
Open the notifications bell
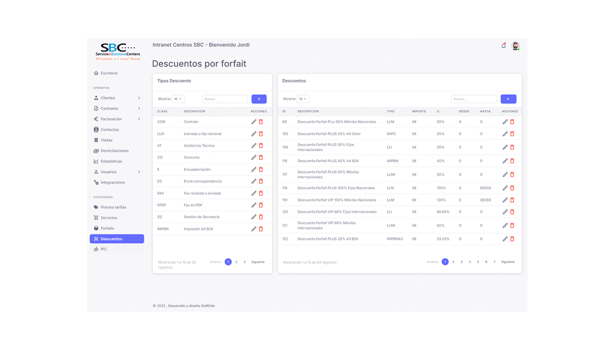click(503, 46)
